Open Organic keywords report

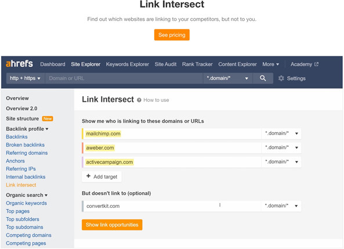pyautogui.click(x=26, y=203)
